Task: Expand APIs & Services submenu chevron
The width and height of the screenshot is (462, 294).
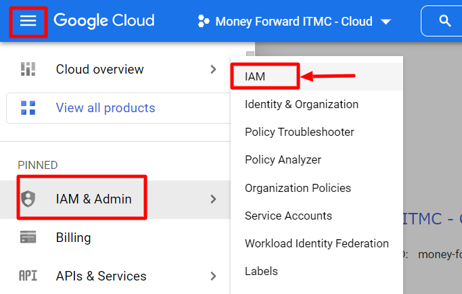Action: tap(213, 276)
